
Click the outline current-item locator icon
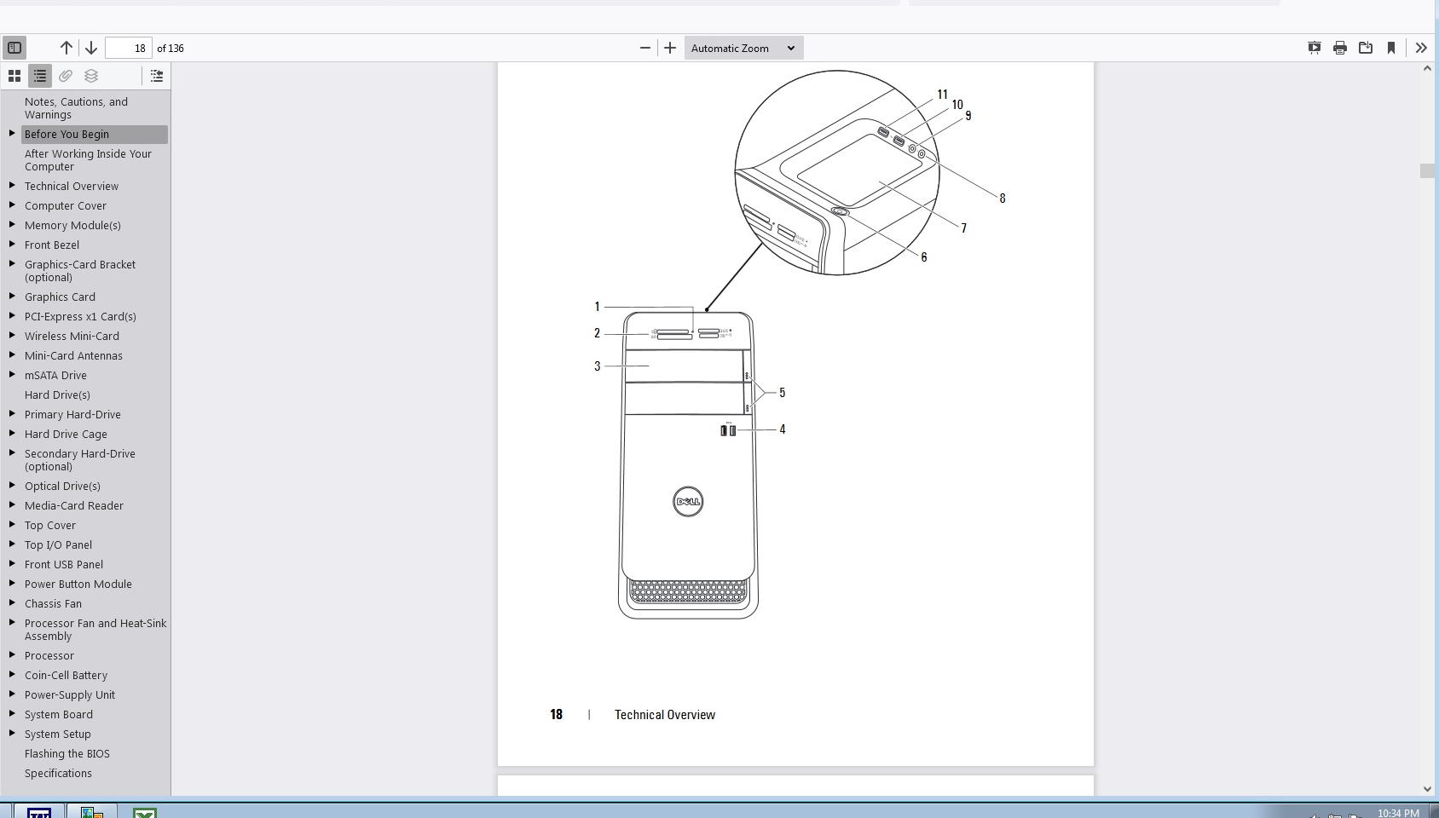157,76
